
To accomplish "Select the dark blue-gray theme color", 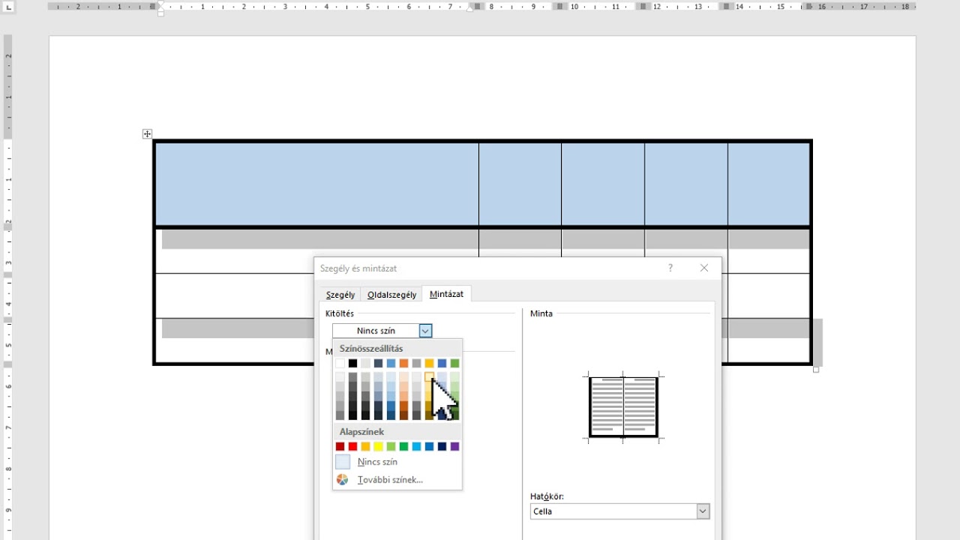I will tap(379, 364).
